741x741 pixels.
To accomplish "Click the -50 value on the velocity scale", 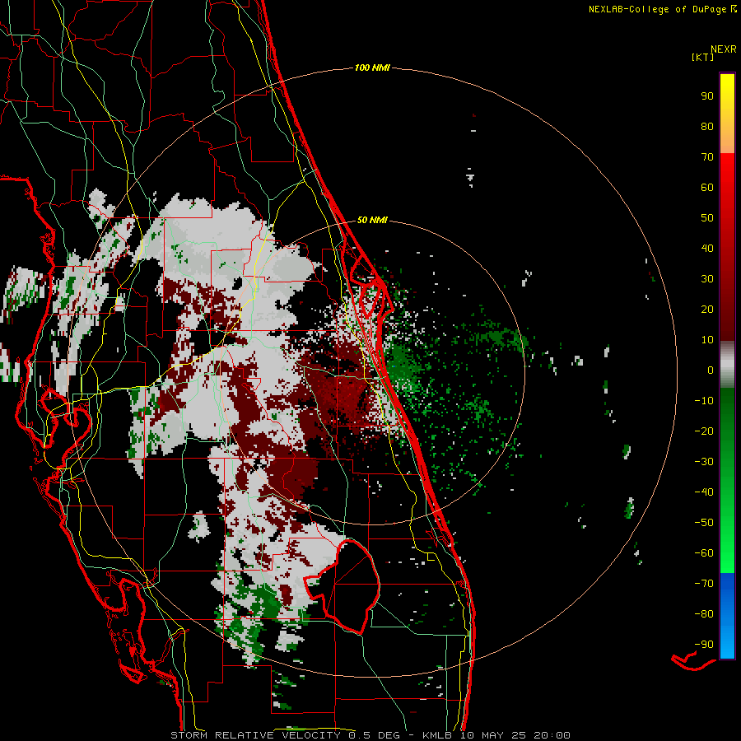I will point(704,523).
